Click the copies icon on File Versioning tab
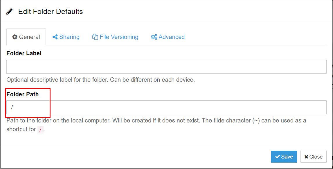Image resolution: width=333 pixels, height=169 pixels. [94, 37]
